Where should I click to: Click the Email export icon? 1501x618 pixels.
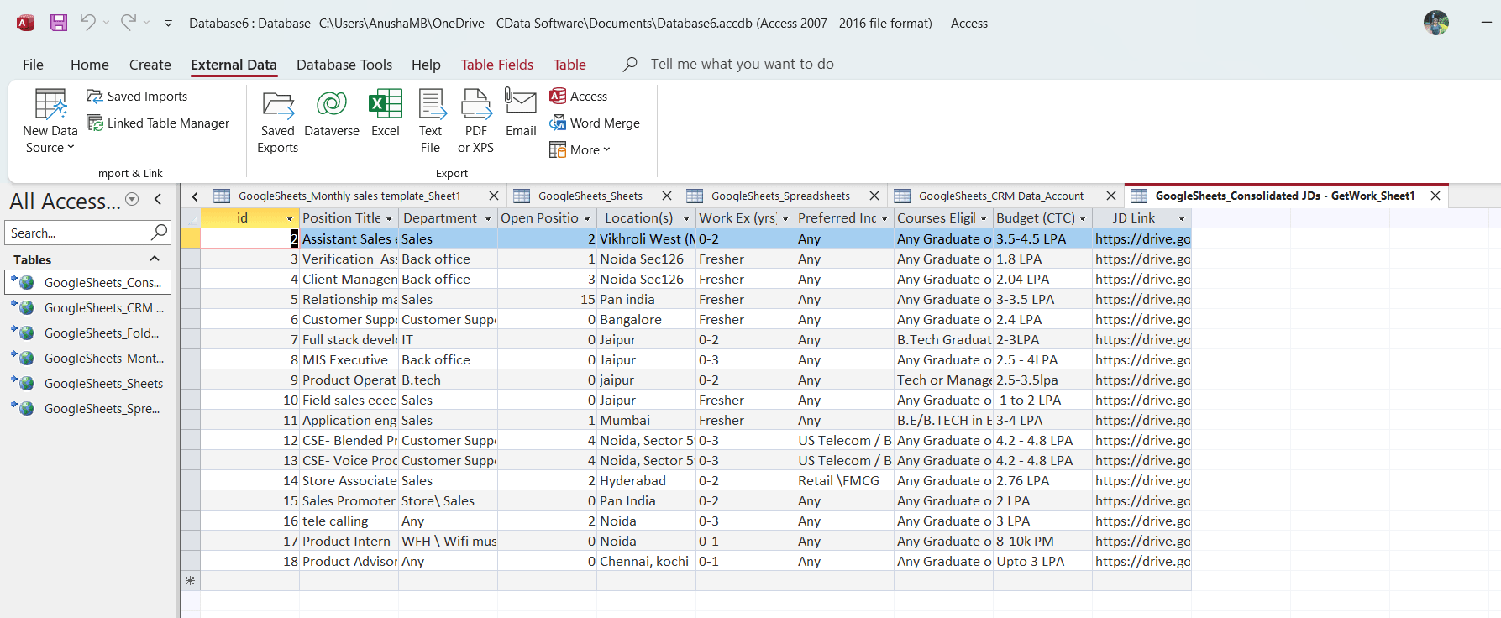521,113
